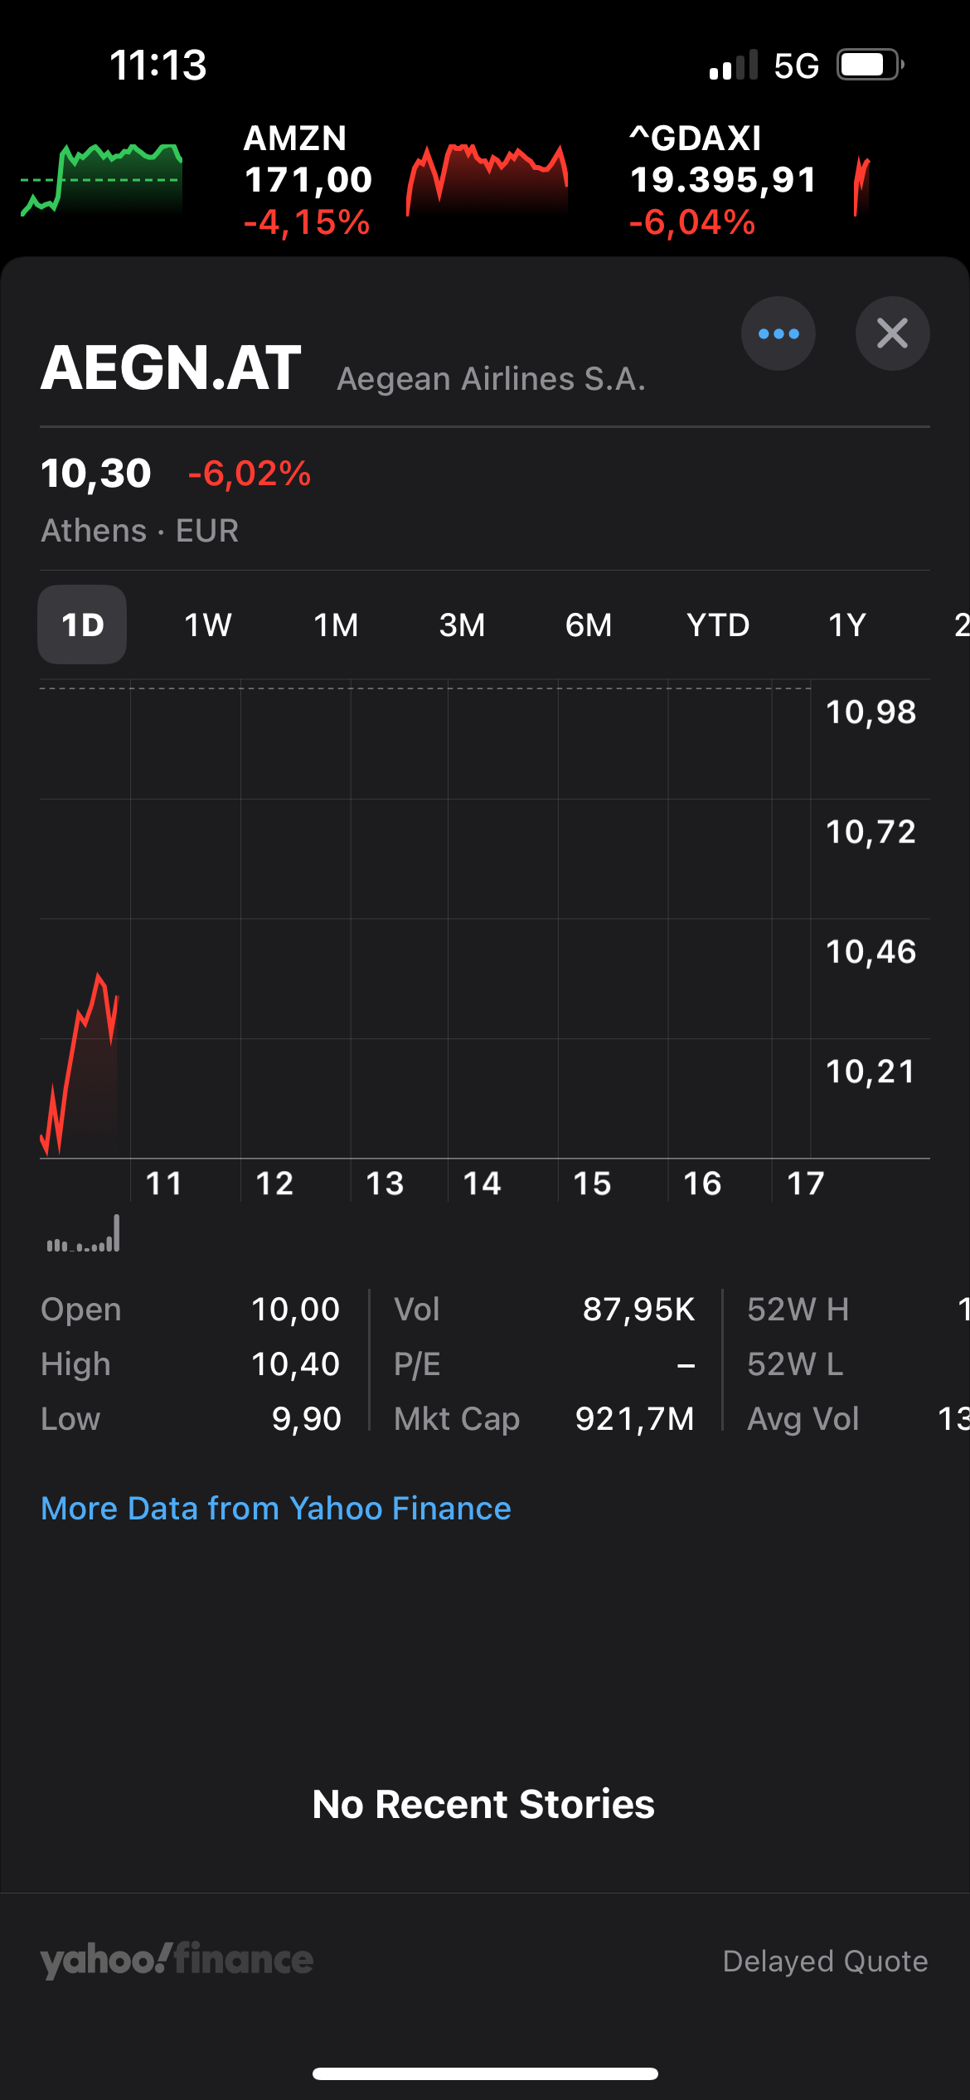Switch to the 1W chart range

[208, 625]
